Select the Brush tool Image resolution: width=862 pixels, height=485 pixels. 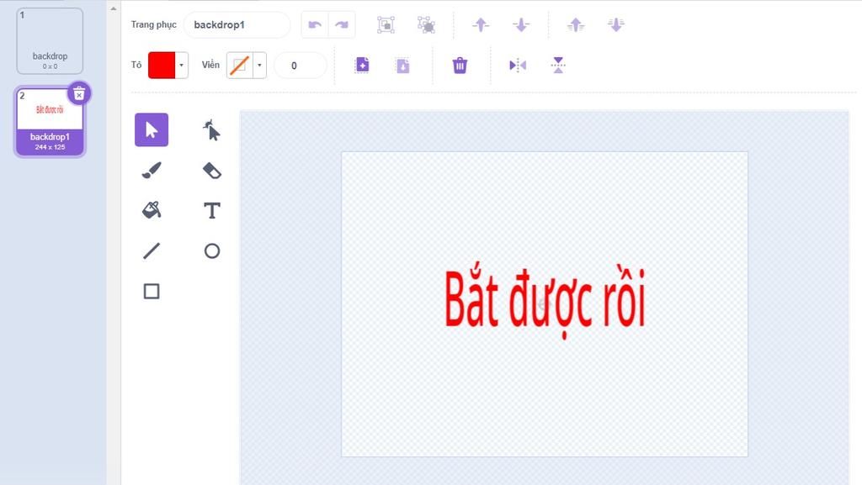pyautogui.click(x=152, y=170)
